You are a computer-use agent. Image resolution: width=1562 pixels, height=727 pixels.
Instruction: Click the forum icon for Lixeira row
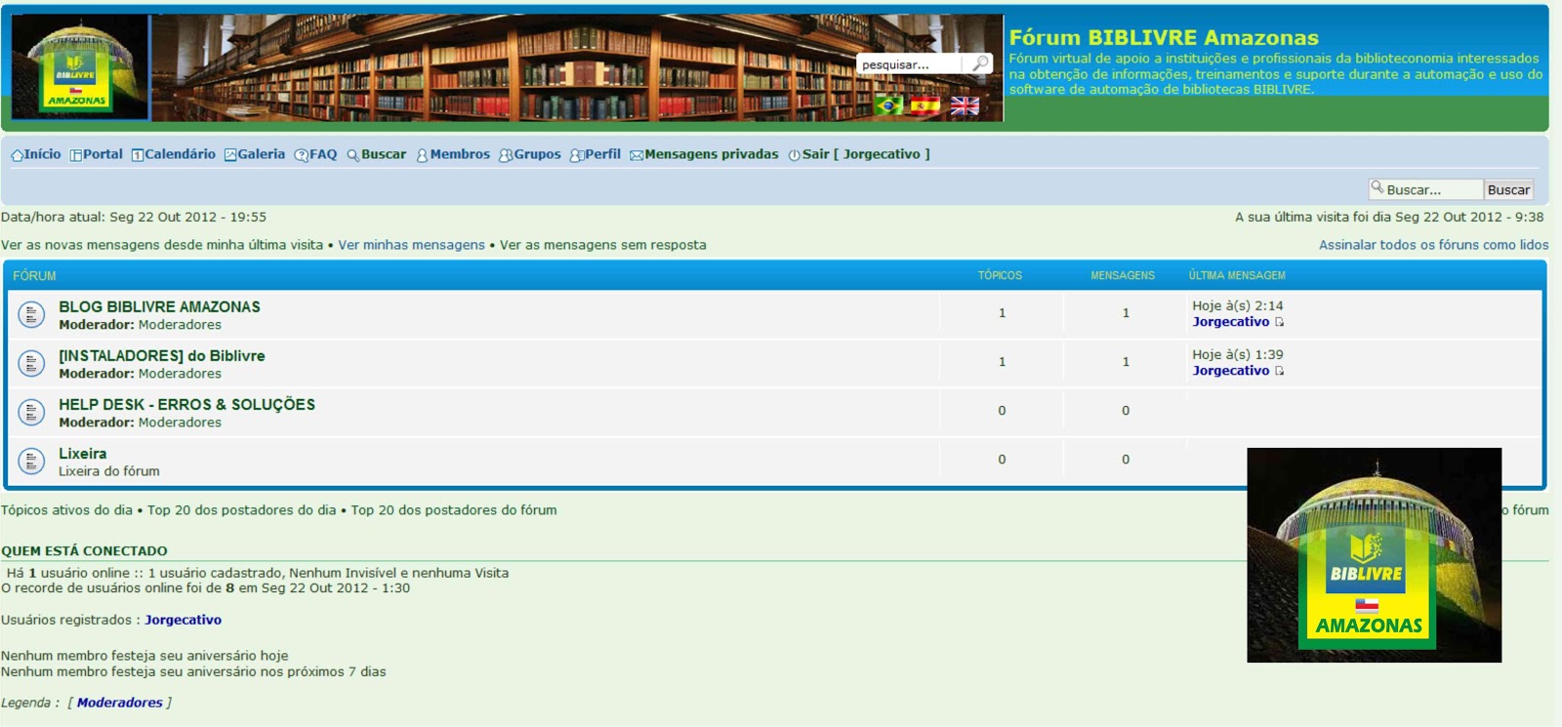[x=31, y=461]
